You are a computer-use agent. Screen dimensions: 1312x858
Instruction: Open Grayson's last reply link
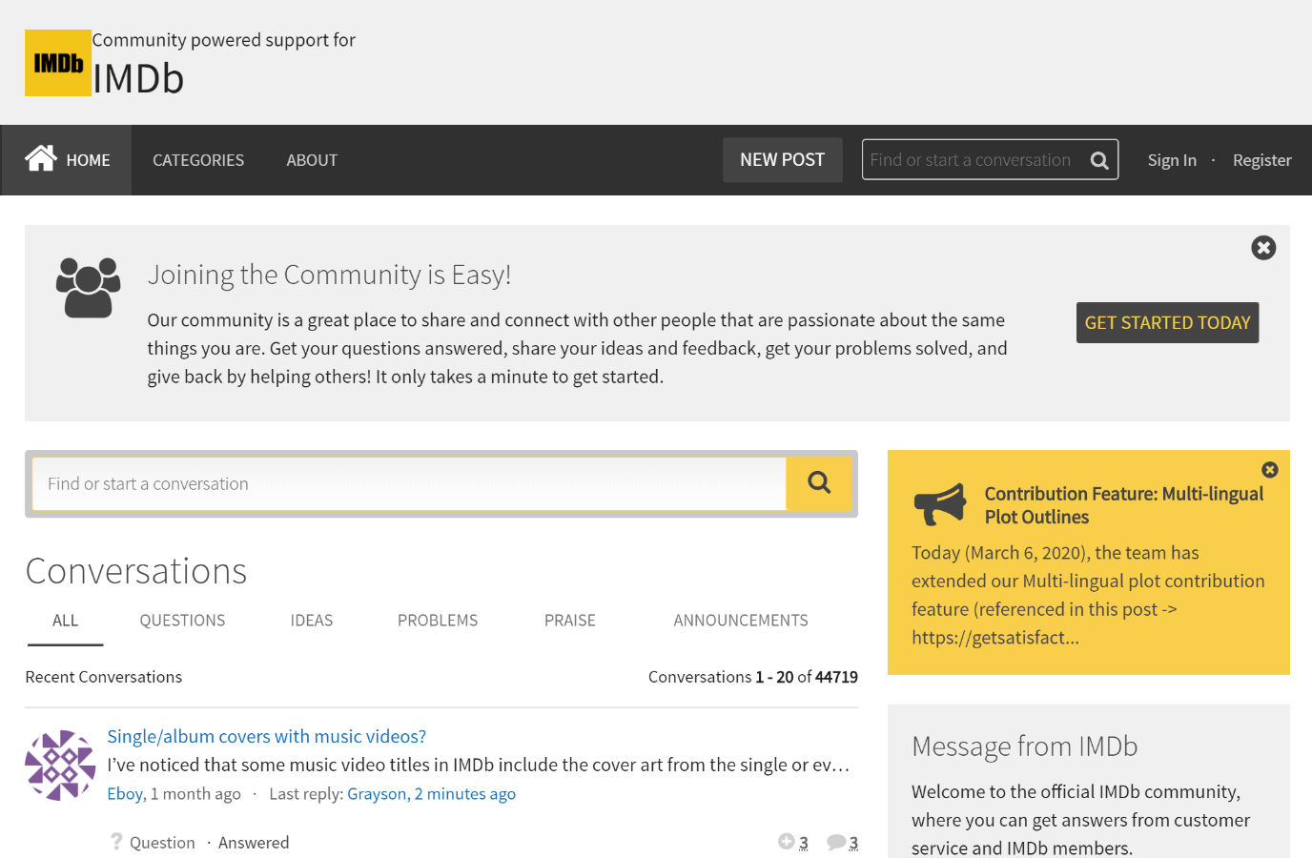coord(432,794)
